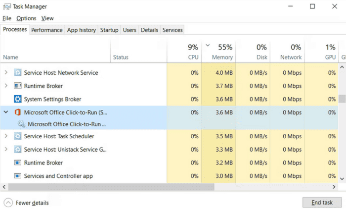
Task: Open the Services tab
Action: pyautogui.click(x=173, y=30)
